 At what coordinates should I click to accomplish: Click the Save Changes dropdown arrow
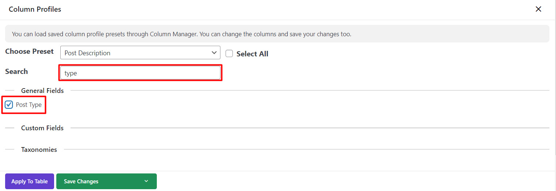(x=146, y=181)
